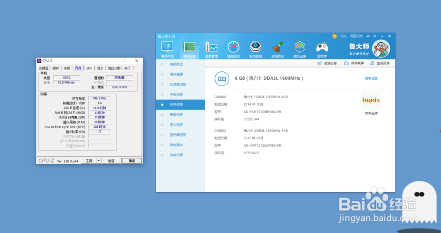
Task: Click DIMM2 manufacture date 2017 年 05月
Action: 254,138
